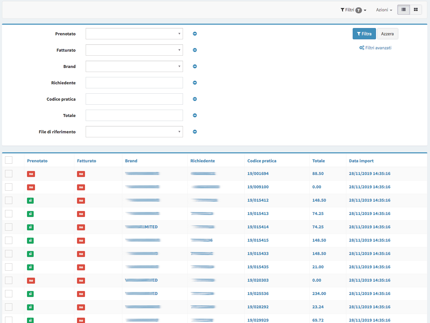Image resolution: width=430 pixels, height=323 pixels.
Task: Click red 'no' Prenotato badge for 19/009100
Action: click(31, 187)
